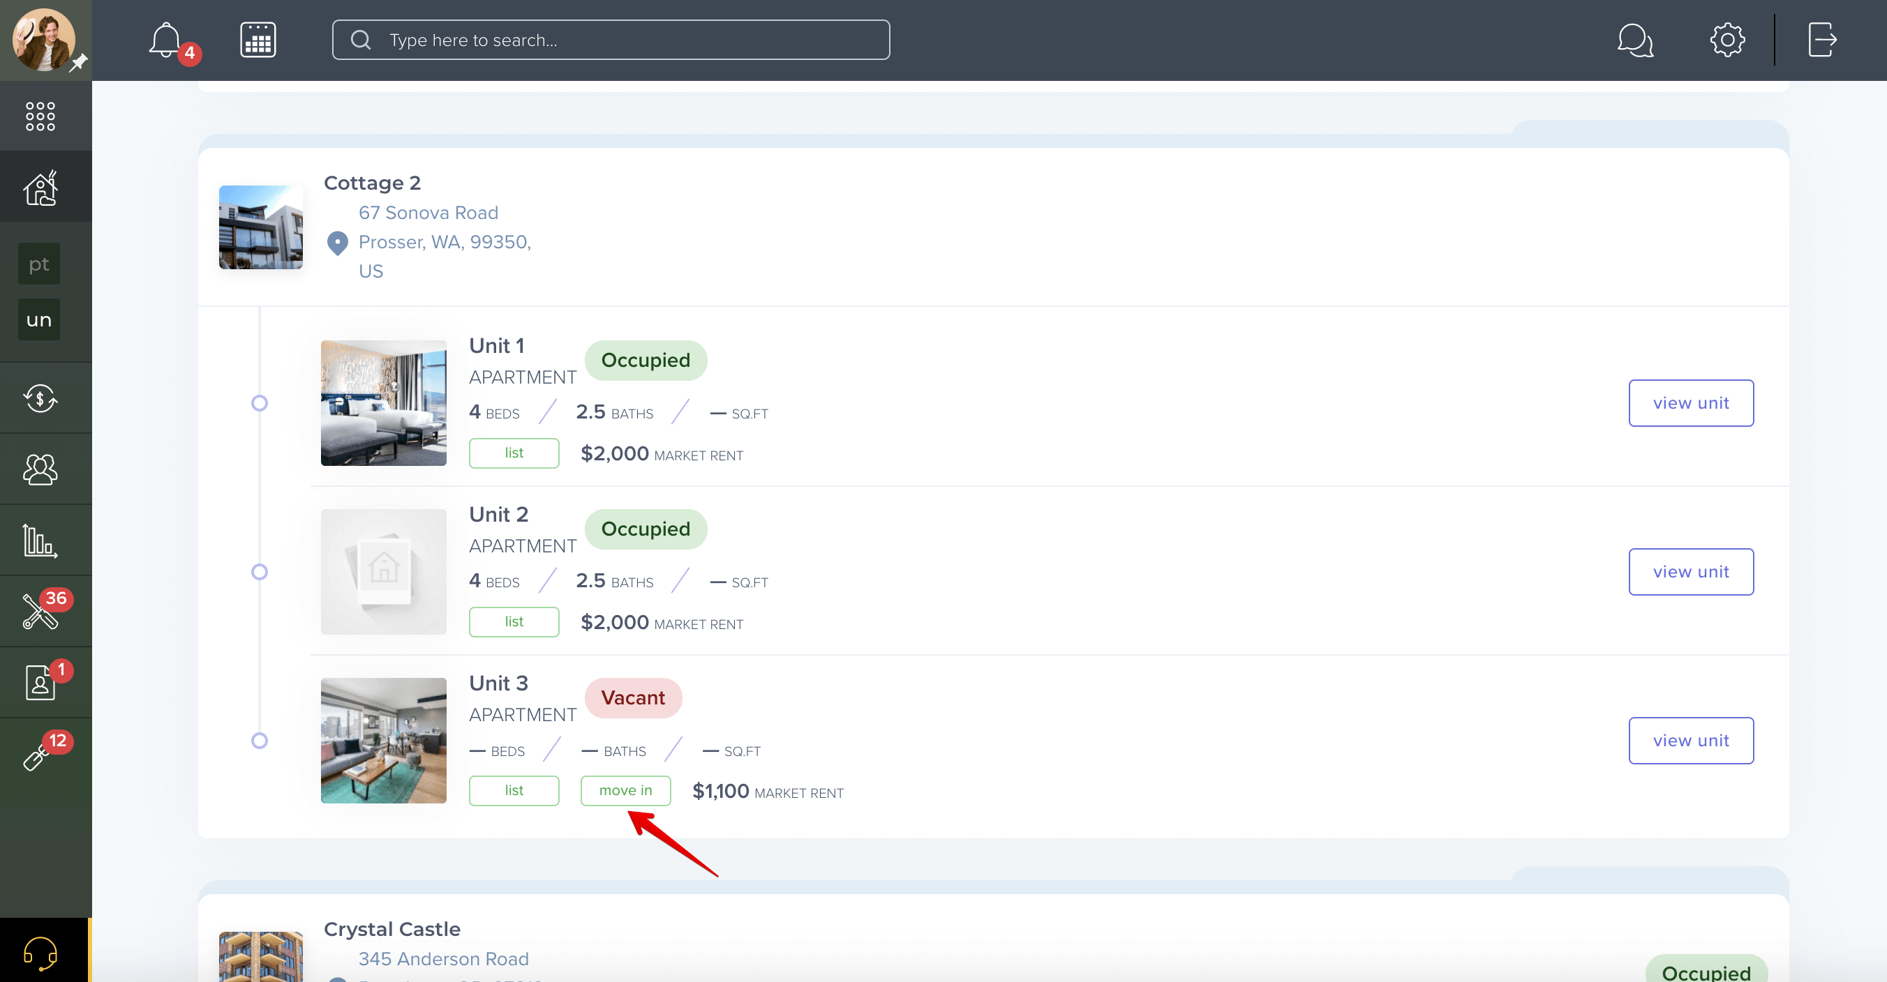This screenshot has width=1887, height=982.
Task: Click the 'Unit 2' title
Action: click(x=498, y=514)
